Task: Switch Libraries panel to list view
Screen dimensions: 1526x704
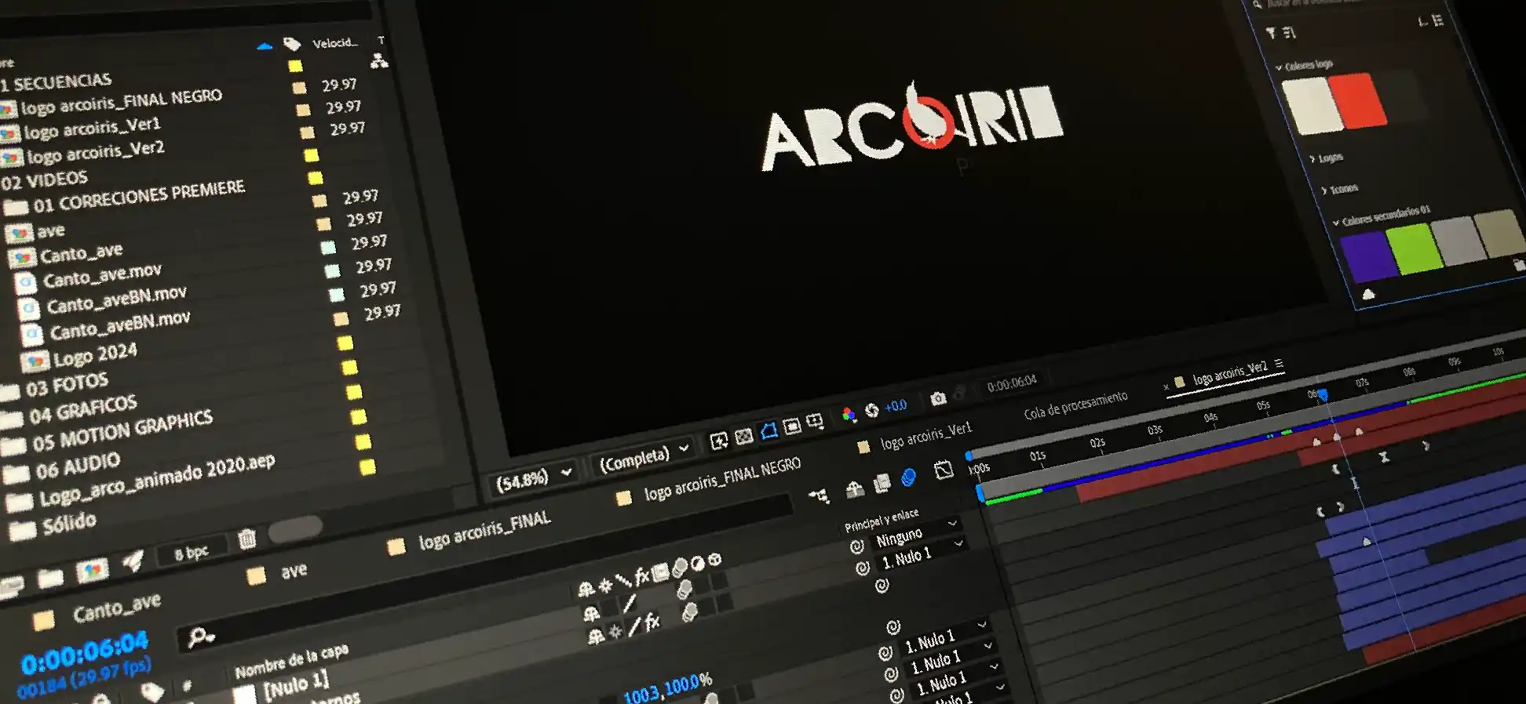Action: pyautogui.click(x=1438, y=20)
